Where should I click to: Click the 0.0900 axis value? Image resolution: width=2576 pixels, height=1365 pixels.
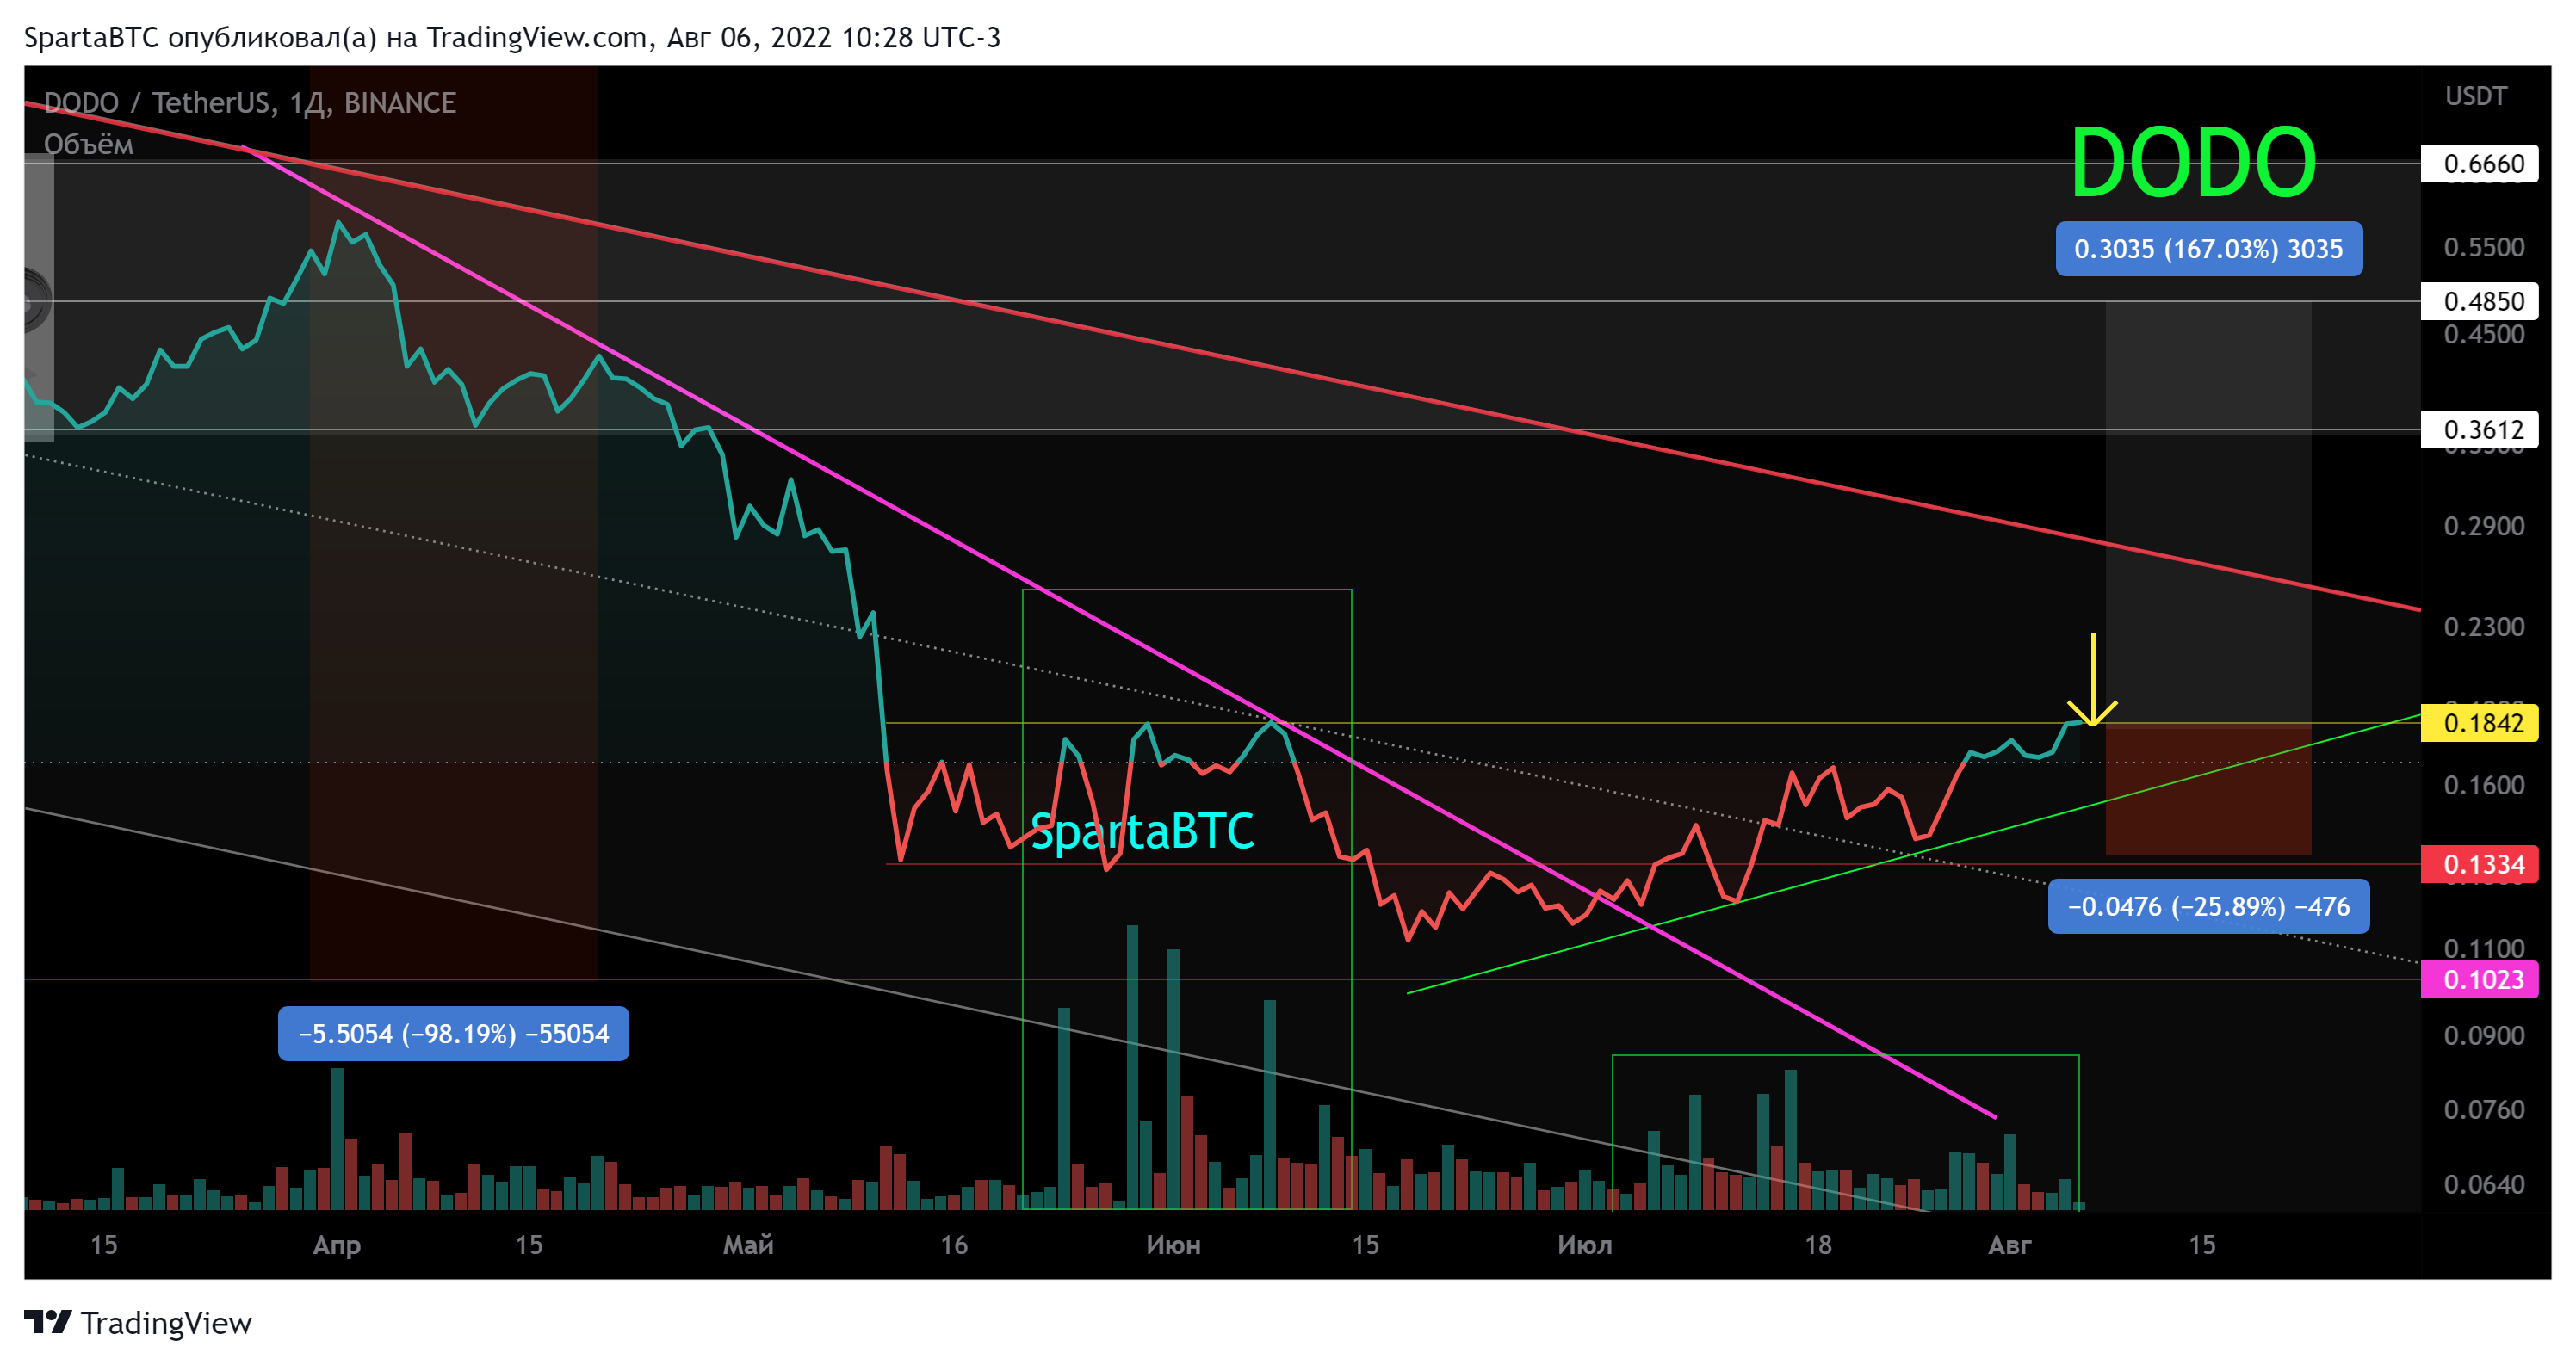2484,1036
